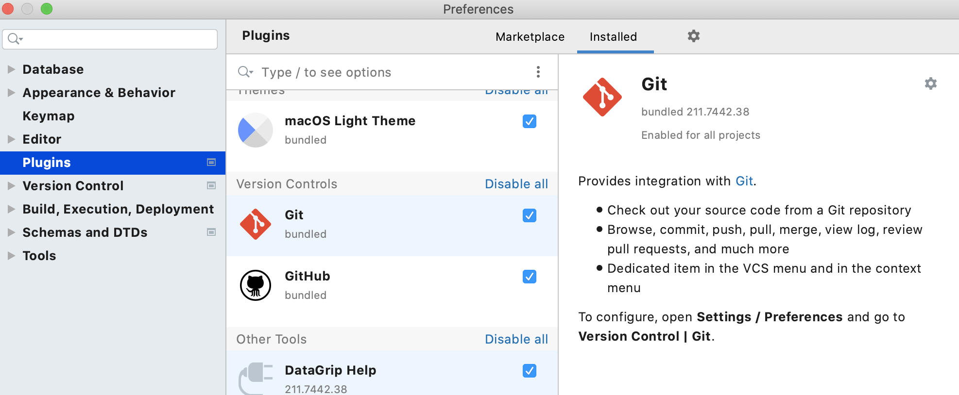
Task: Uncheck the GitHub plugin checkbox
Action: point(530,277)
